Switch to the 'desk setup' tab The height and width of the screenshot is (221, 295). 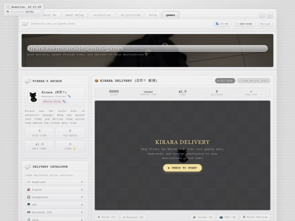click(74, 15)
